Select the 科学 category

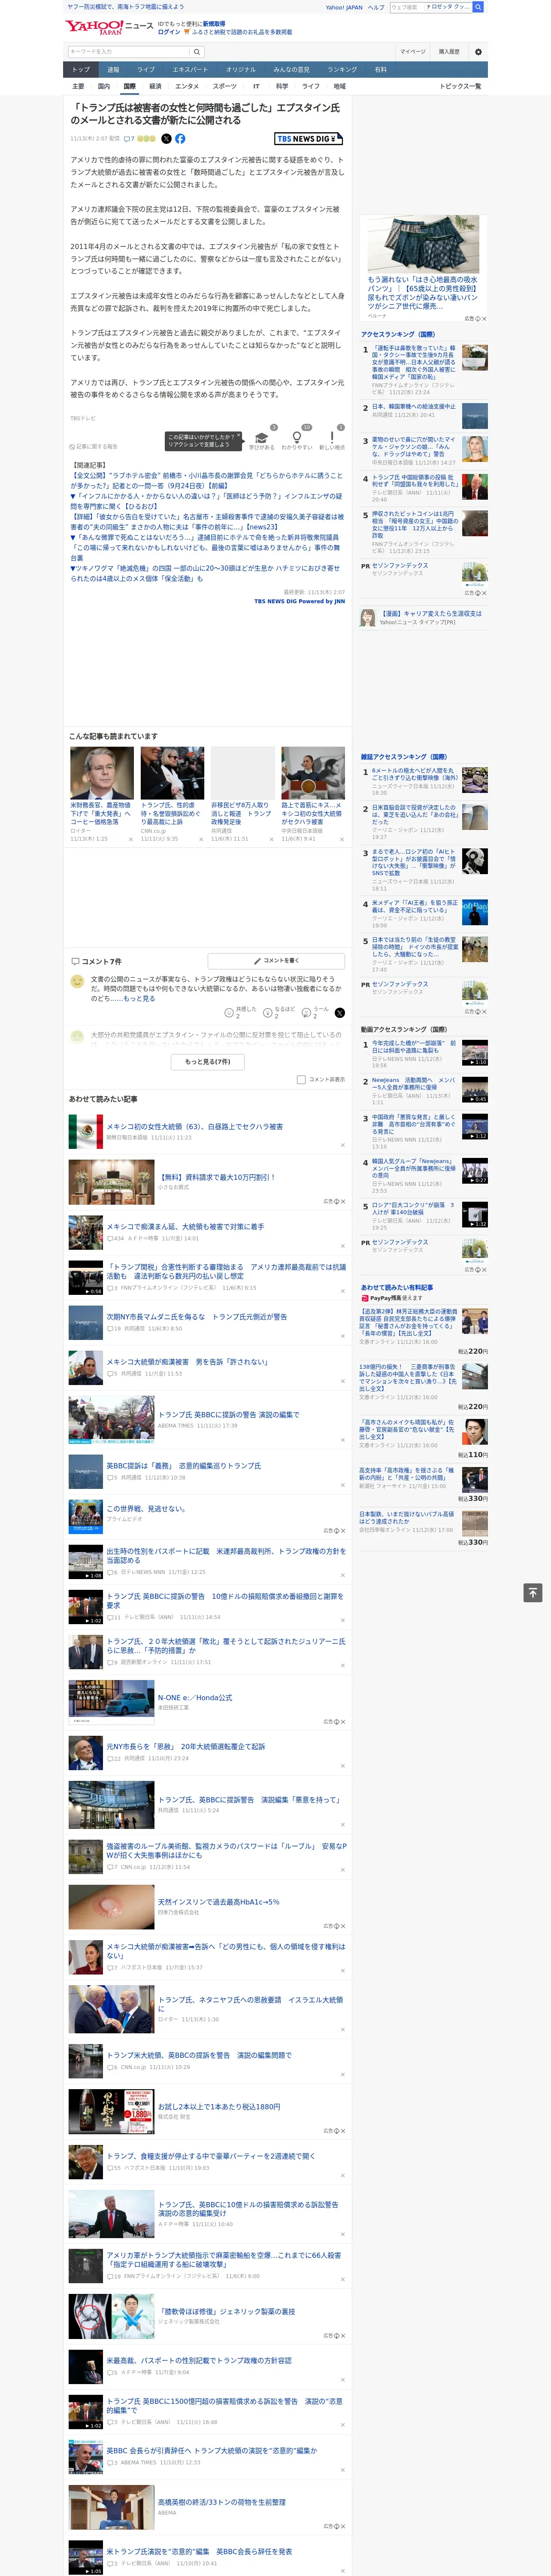tap(282, 86)
